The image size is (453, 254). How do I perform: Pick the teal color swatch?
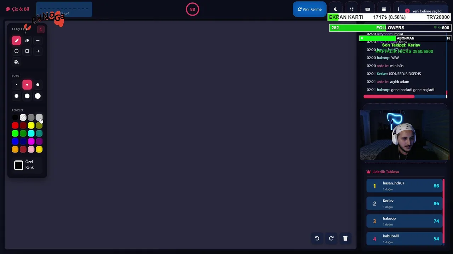coord(39,133)
